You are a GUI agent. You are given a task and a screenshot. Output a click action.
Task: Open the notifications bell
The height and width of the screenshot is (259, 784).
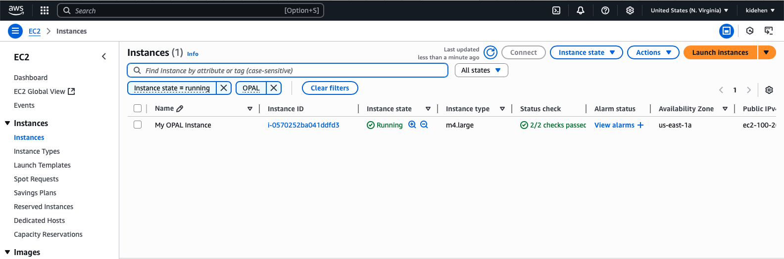581,10
